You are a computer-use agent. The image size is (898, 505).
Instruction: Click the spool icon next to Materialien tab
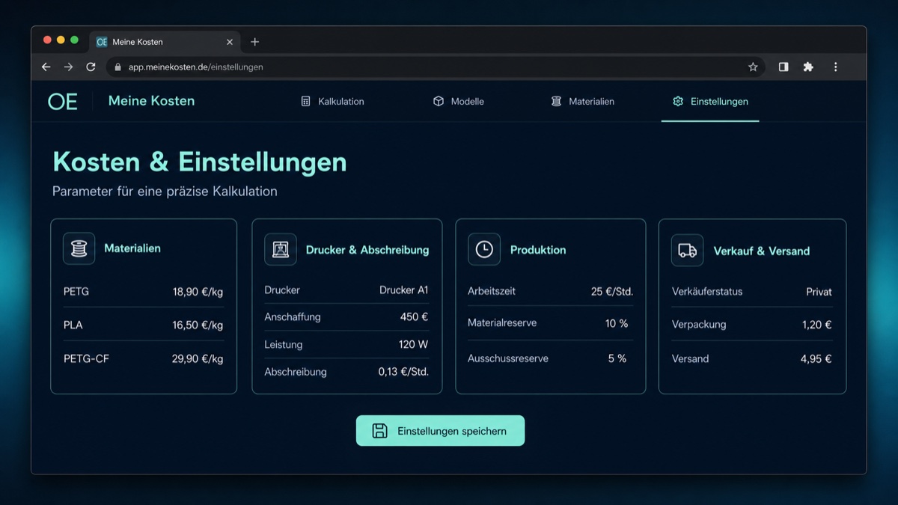[x=556, y=101]
